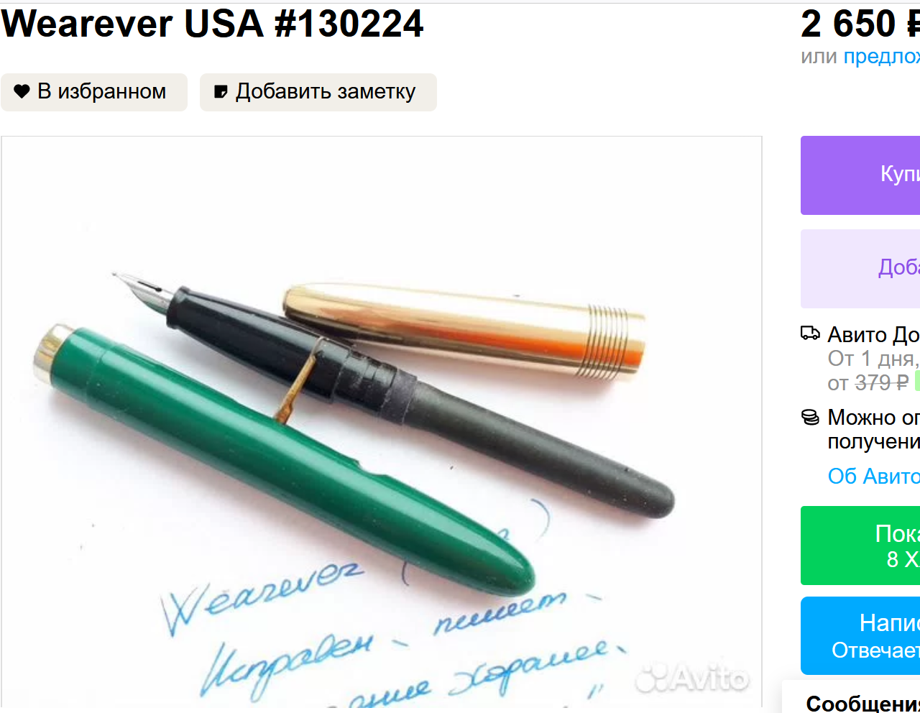Click the Можно оплатить payment info text

pyautogui.click(x=874, y=429)
